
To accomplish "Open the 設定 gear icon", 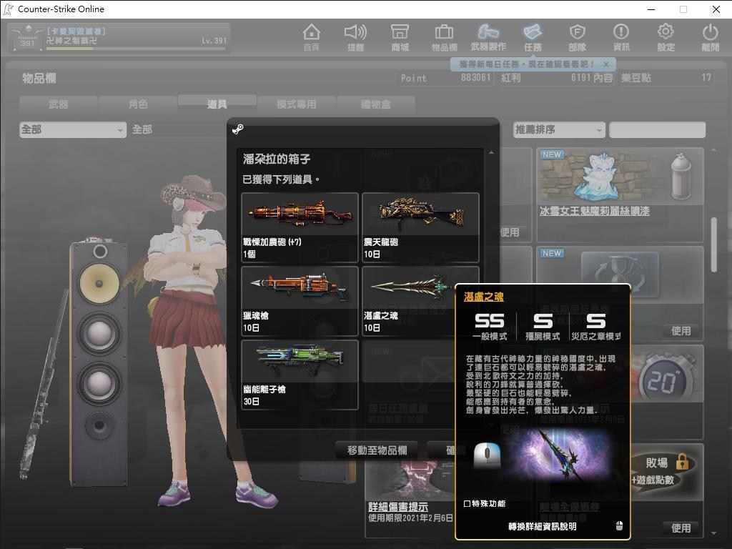I will pos(666,37).
